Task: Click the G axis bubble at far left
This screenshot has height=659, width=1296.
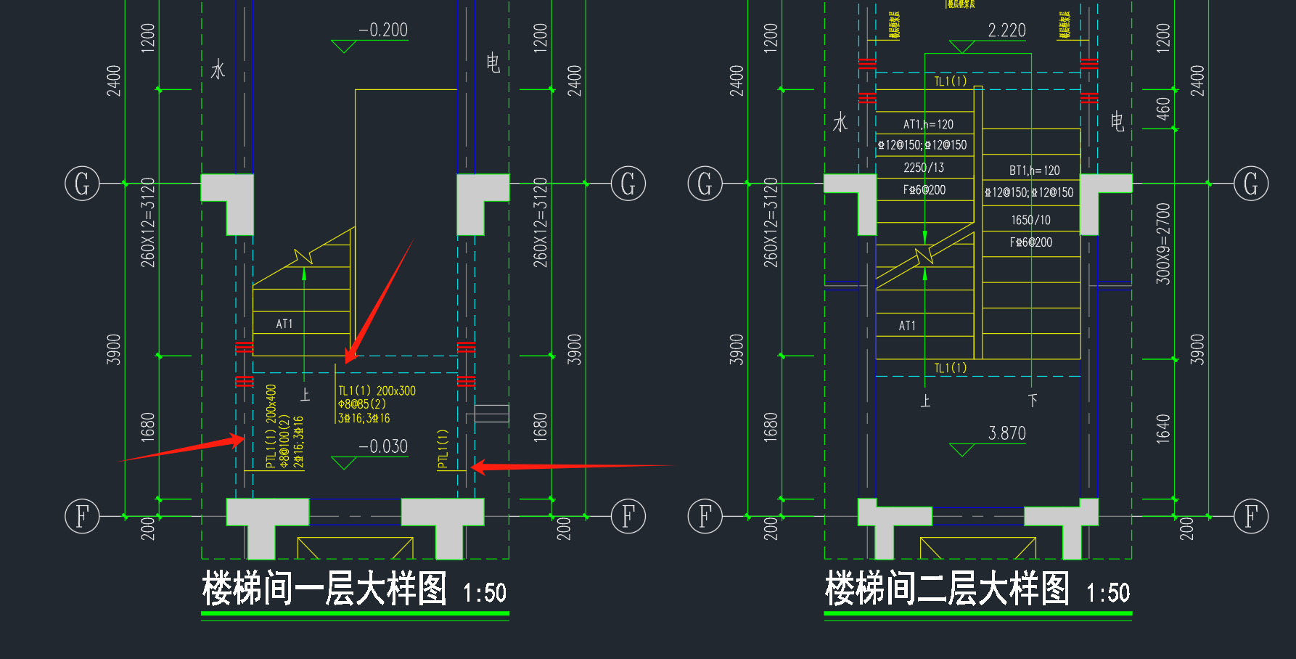Action: click(x=82, y=184)
